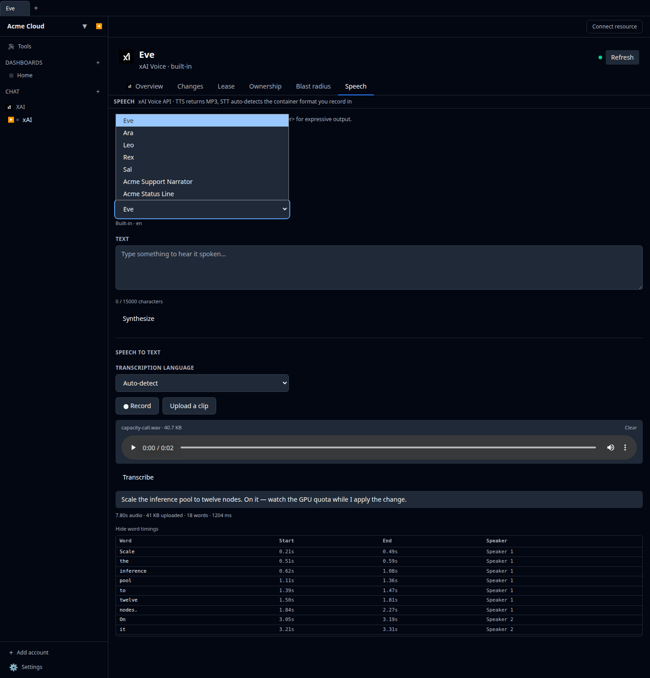Click the 'Speaker 2' cell in 'On' row

click(500, 620)
